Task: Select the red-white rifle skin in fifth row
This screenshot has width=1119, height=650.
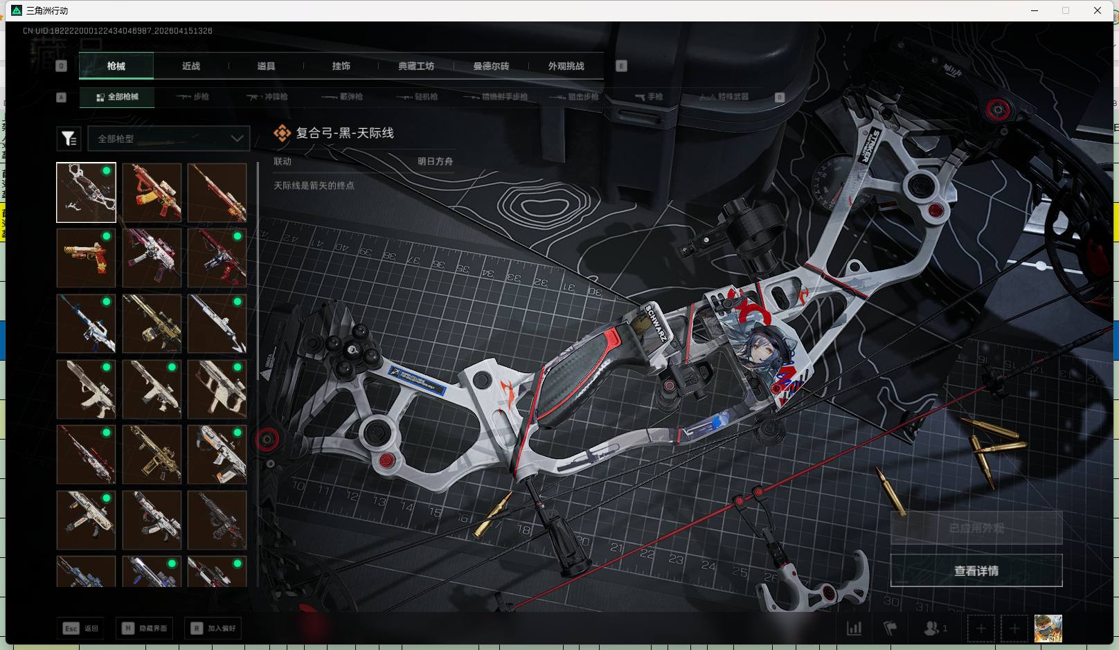Action: click(x=86, y=454)
